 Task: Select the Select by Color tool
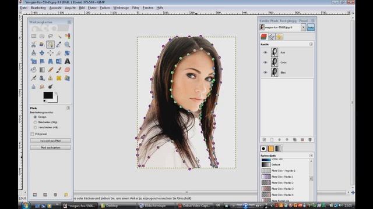click(68, 36)
